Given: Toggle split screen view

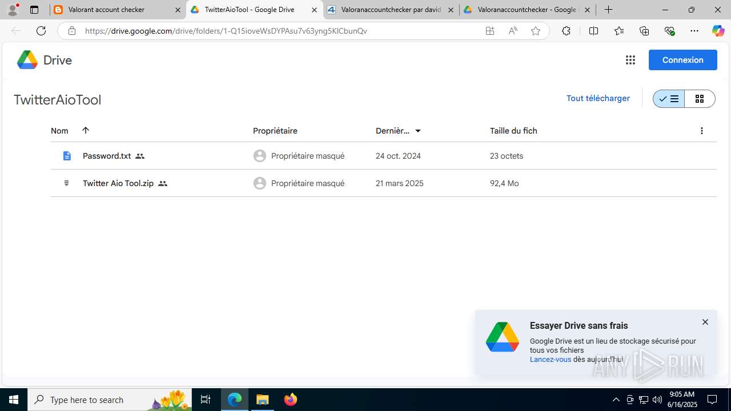Looking at the screenshot, I should tap(593, 31).
